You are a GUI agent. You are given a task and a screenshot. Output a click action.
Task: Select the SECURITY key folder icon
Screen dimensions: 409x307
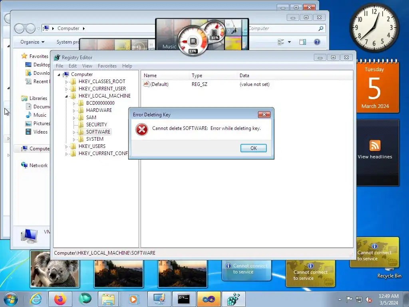pos(81,125)
